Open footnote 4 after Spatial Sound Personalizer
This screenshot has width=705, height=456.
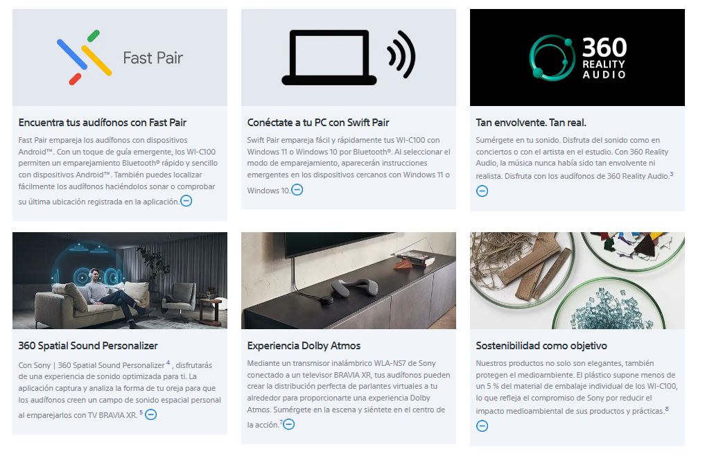click(168, 362)
